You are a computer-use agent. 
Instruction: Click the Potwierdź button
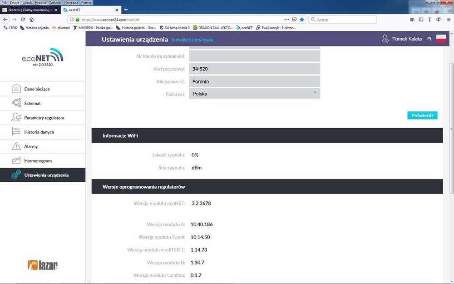tap(422, 115)
